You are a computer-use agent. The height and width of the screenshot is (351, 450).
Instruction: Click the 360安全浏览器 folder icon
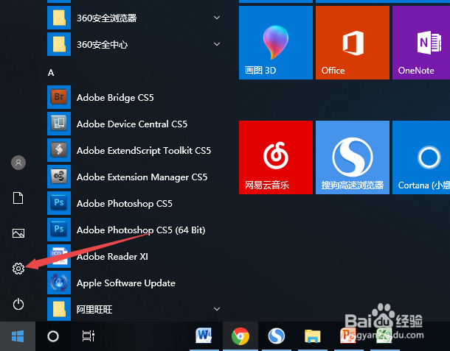coord(59,18)
